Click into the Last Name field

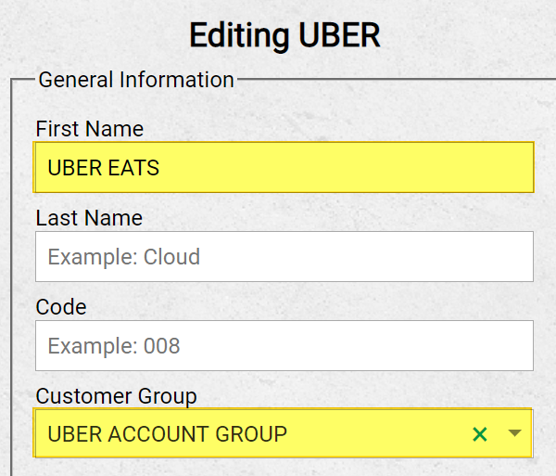(284, 256)
